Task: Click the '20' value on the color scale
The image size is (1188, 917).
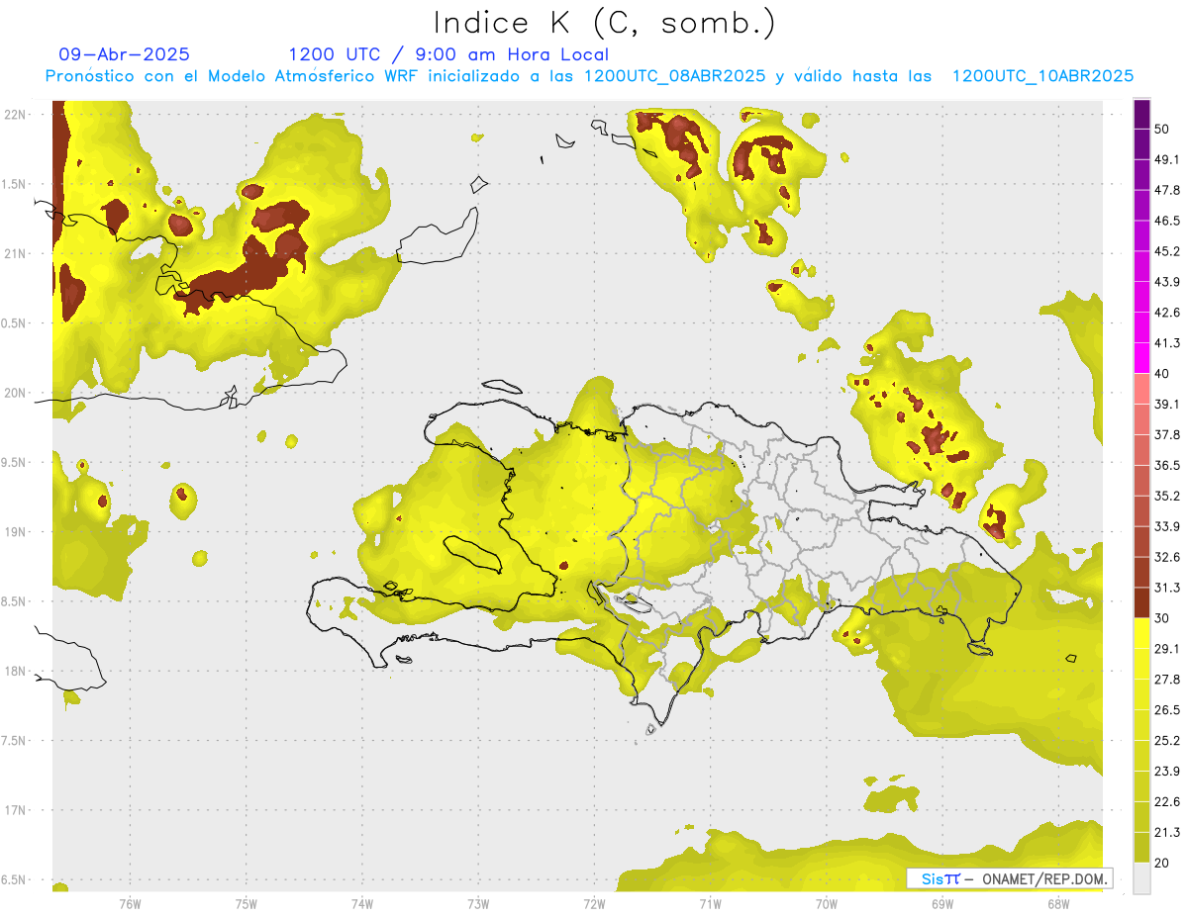Action: [x=1162, y=864]
